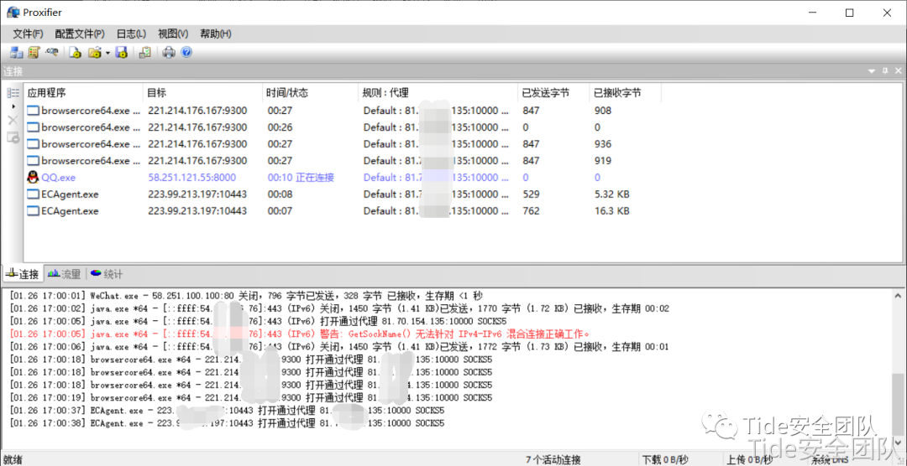
Task: Click 7个活动连接 in status bar
Action: (x=553, y=459)
